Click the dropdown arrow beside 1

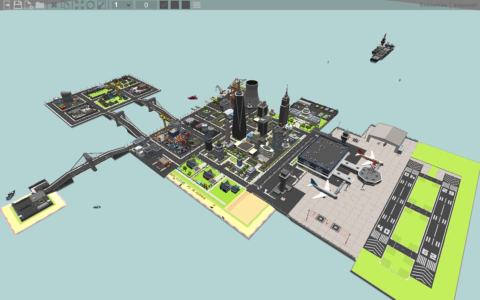pos(129,5)
